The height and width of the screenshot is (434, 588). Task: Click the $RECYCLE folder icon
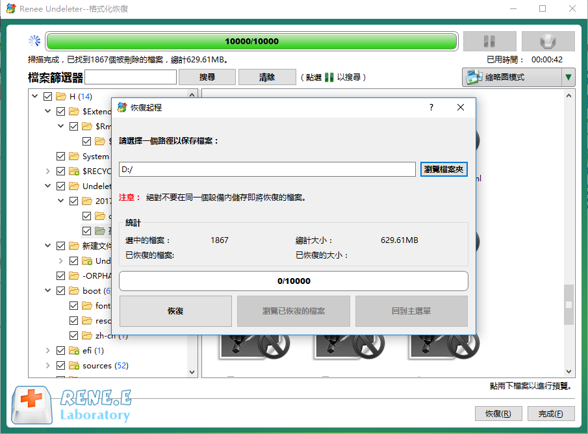(x=74, y=171)
